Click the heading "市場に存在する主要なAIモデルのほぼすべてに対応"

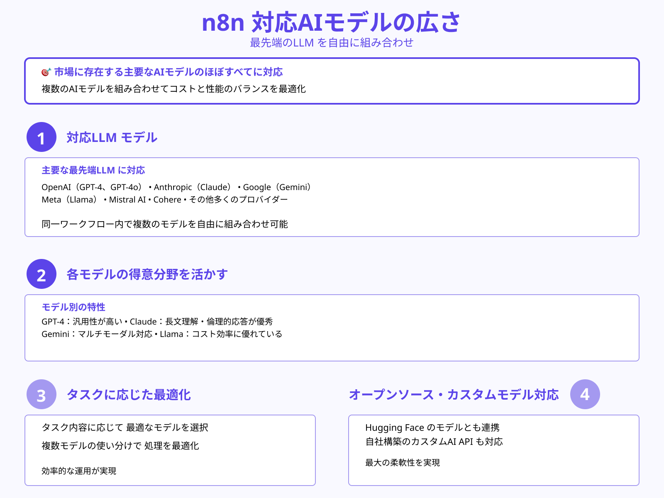point(168,72)
